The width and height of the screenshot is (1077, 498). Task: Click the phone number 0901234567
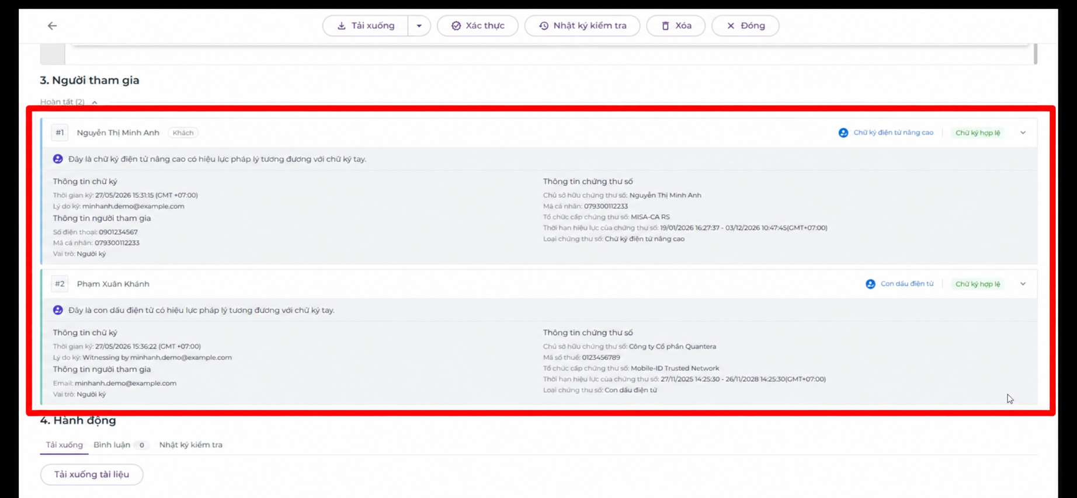pos(118,232)
